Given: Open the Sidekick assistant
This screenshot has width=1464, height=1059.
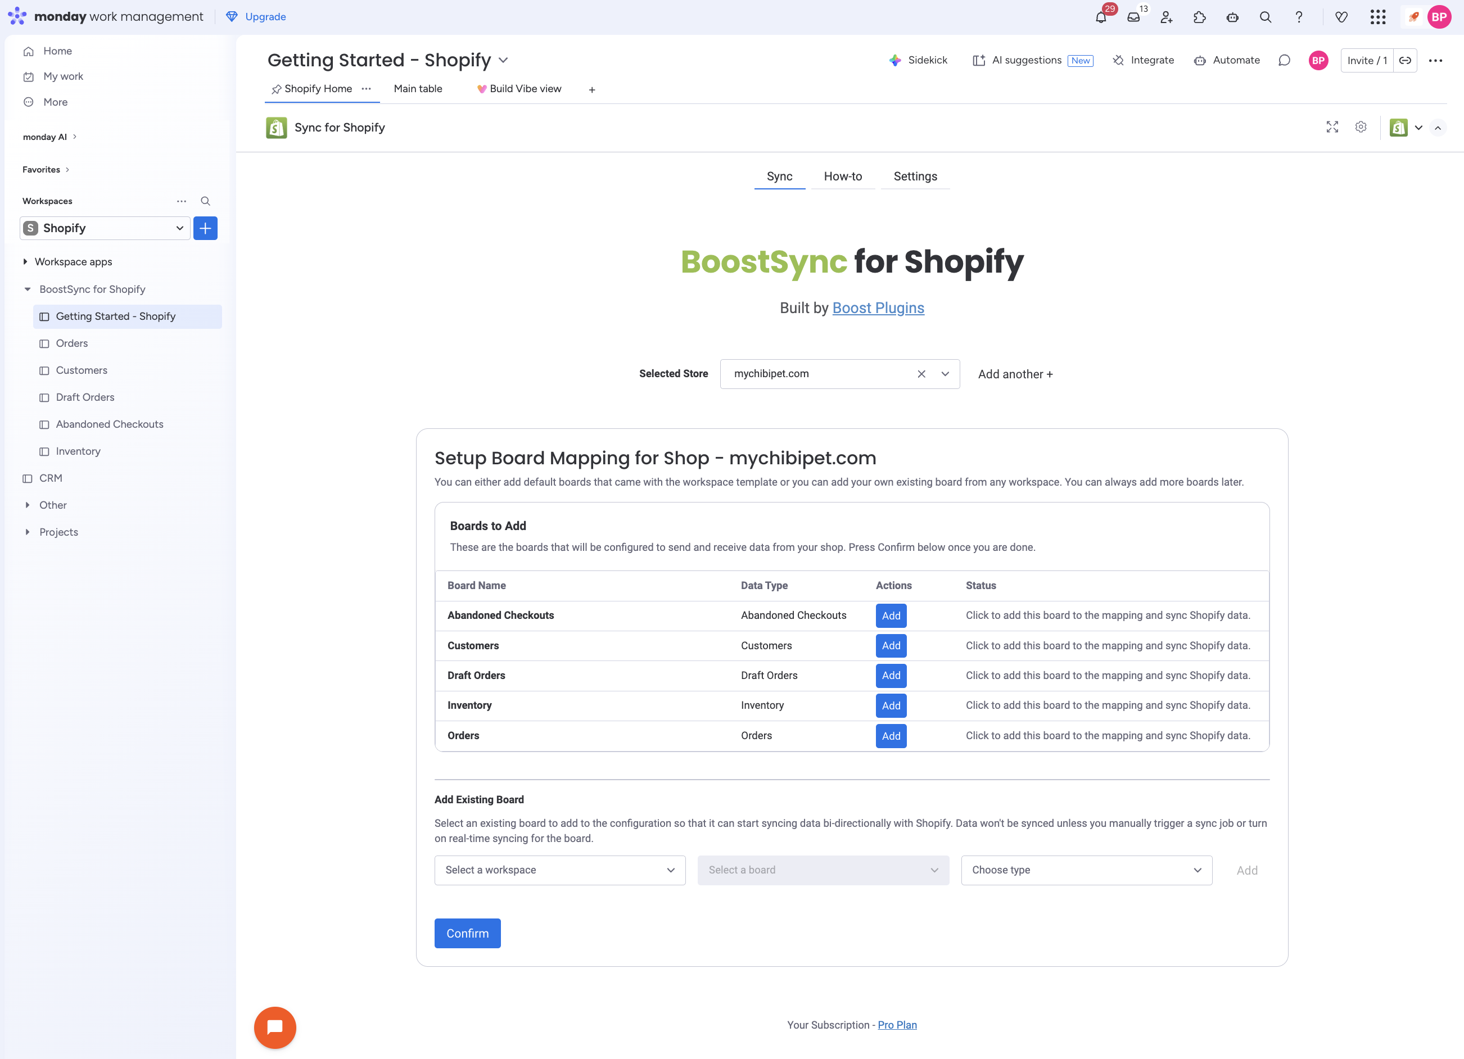Looking at the screenshot, I should click(x=919, y=60).
